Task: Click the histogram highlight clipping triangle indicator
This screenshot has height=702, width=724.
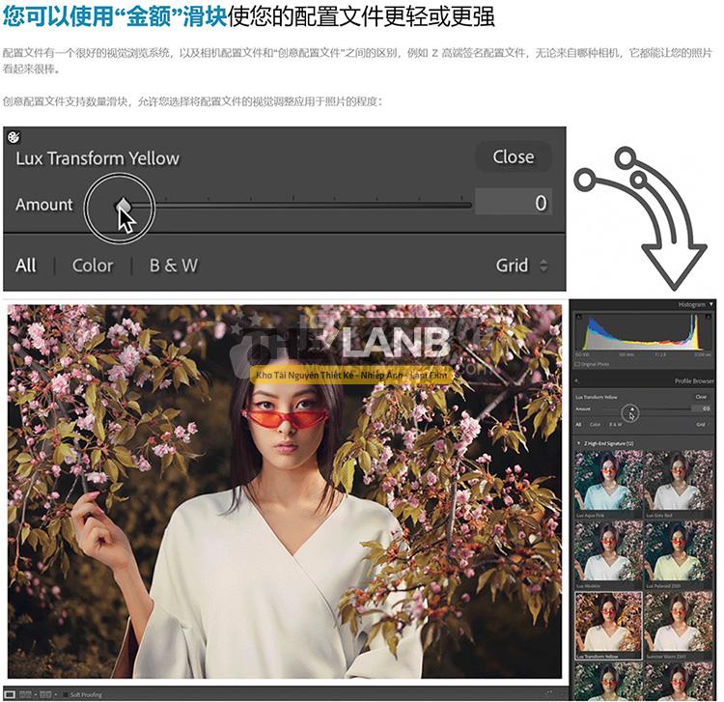Action: pyautogui.click(x=708, y=316)
